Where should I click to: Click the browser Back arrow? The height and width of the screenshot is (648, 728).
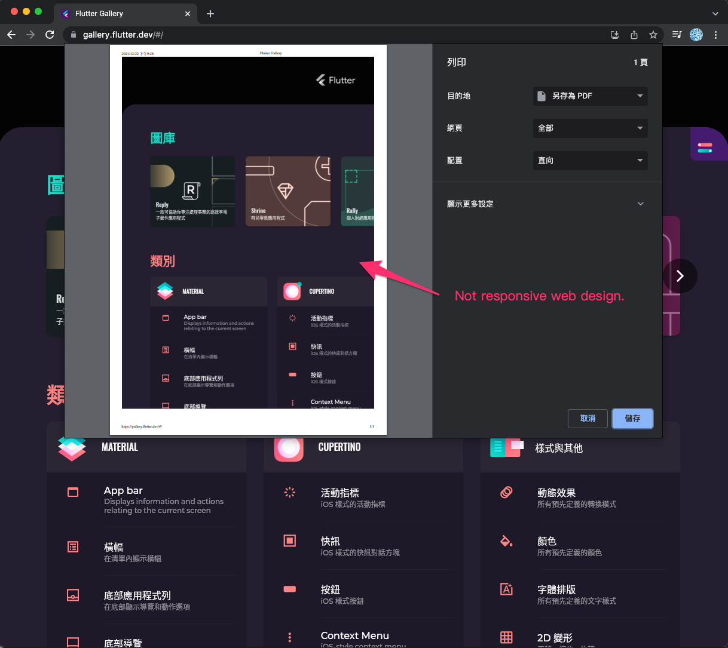[x=11, y=35]
